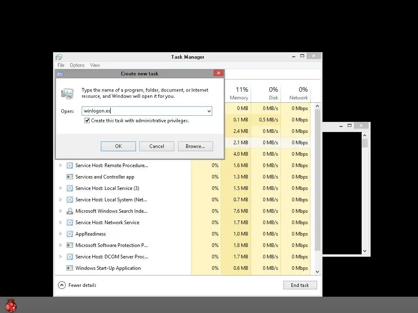Click the Create new task title icon
Screen dimensions: 418x313
60,74
